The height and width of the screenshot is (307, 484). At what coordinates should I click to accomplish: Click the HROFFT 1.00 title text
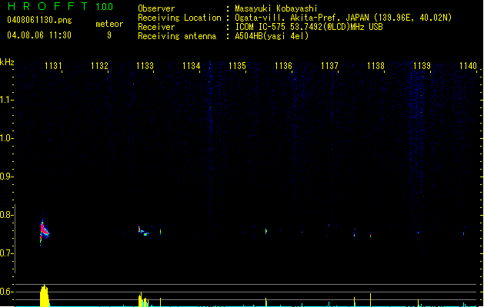click(61, 6)
